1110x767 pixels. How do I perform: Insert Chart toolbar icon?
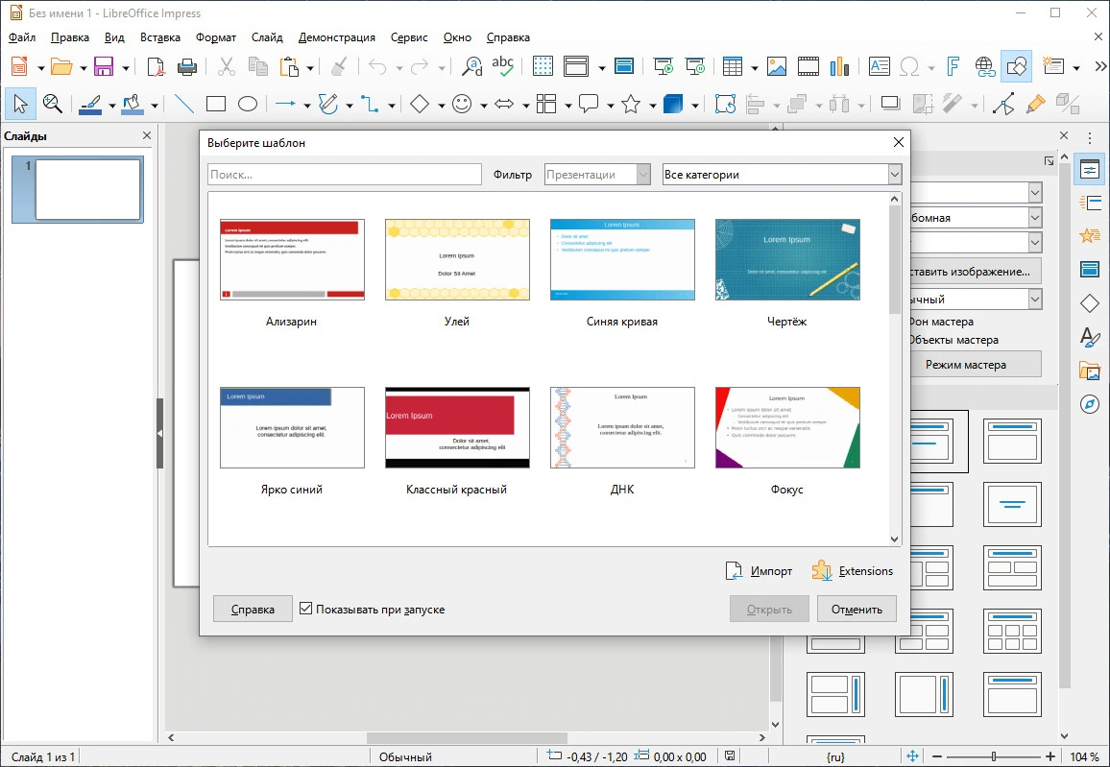point(839,66)
